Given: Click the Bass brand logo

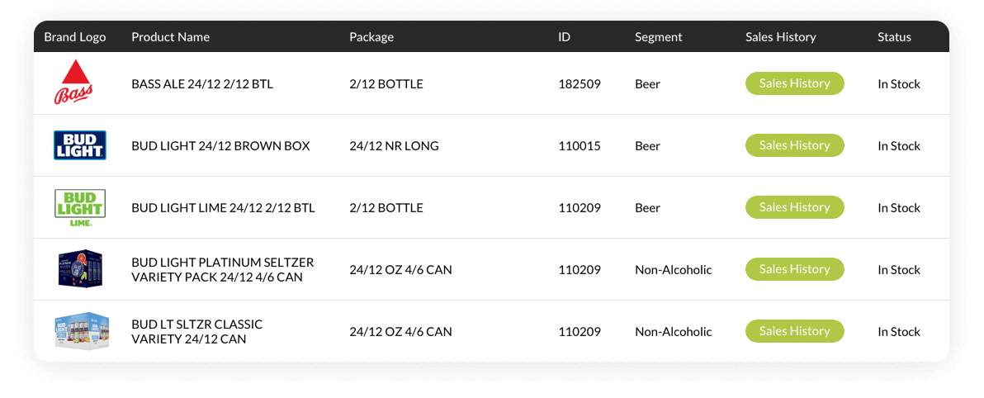Looking at the screenshot, I should [74, 83].
